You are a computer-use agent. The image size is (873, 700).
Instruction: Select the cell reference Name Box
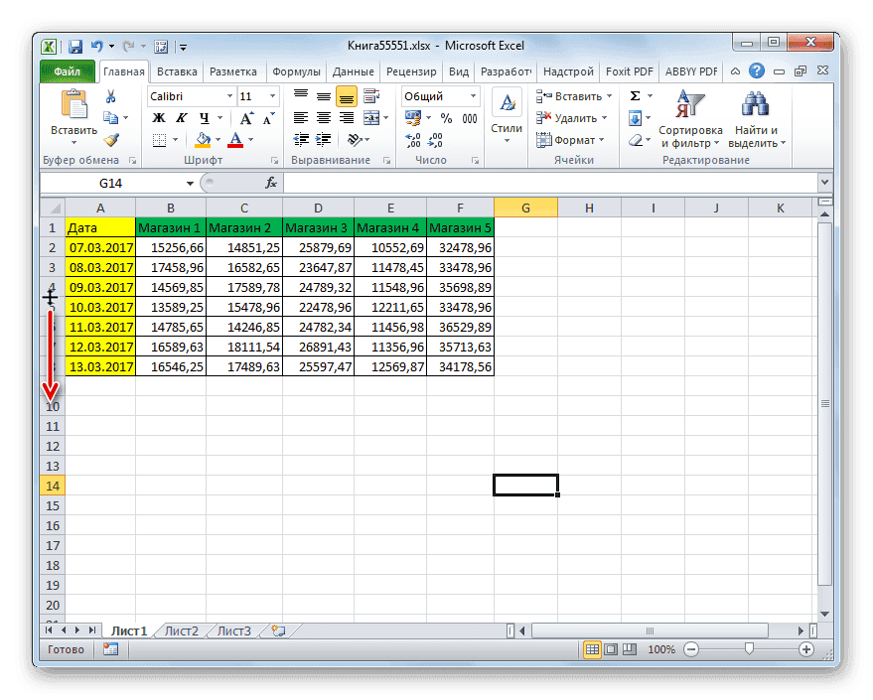[x=109, y=183]
